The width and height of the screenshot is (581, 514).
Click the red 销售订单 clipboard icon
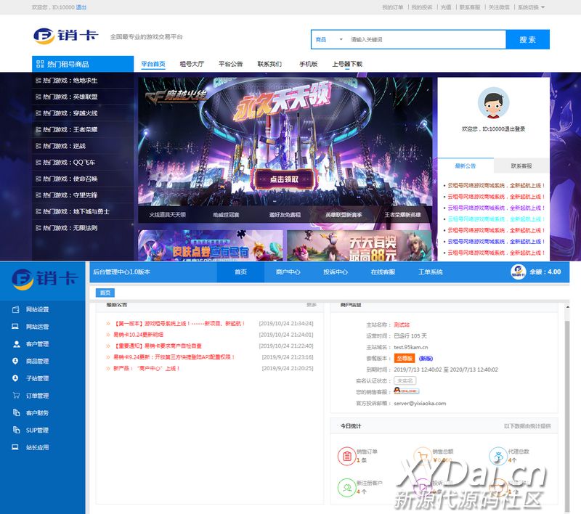click(x=347, y=456)
